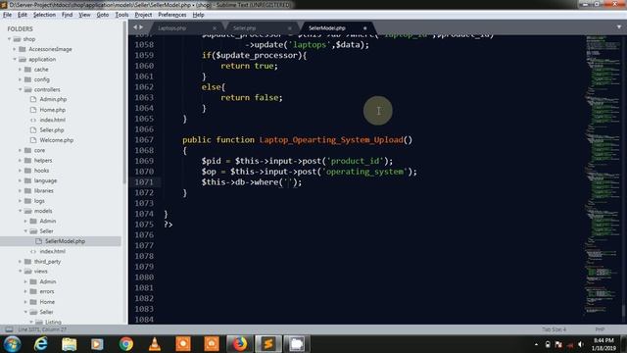
Task: Open the Preferences menu
Action: coord(172,15)
